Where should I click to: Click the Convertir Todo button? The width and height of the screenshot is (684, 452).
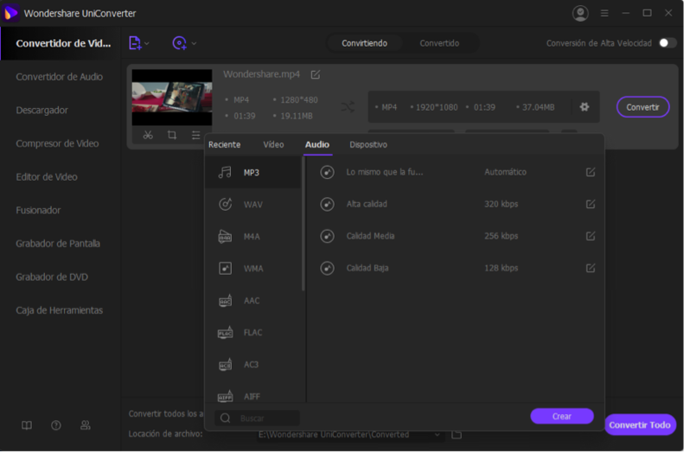click(640, 425)
